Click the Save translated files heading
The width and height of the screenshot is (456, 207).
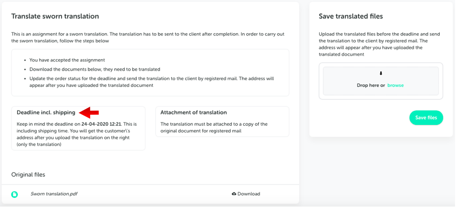point(351,16)
